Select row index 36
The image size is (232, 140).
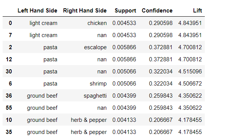9,96
